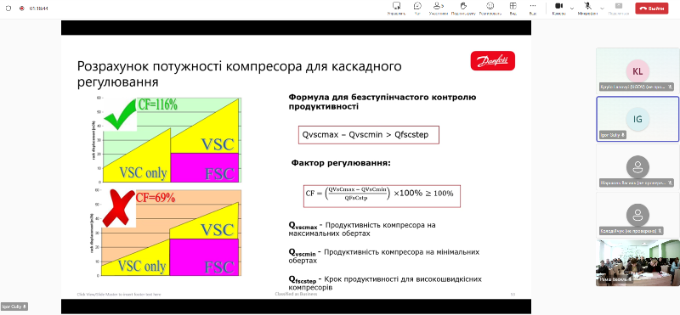Click the greyed-out share content button
The width and height of the screenshot is (680, 315).
click(x=619, y=8)
